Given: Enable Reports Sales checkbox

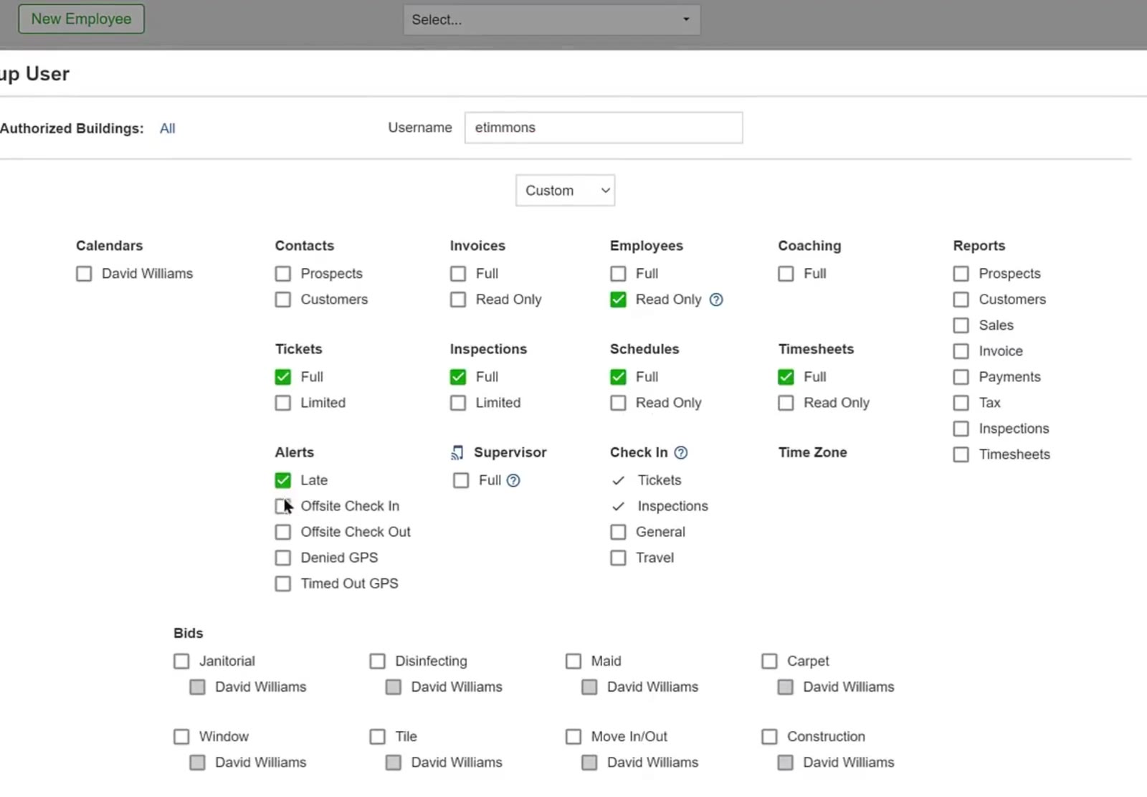Looking at the screenshot, I should (x=961, y=325).
